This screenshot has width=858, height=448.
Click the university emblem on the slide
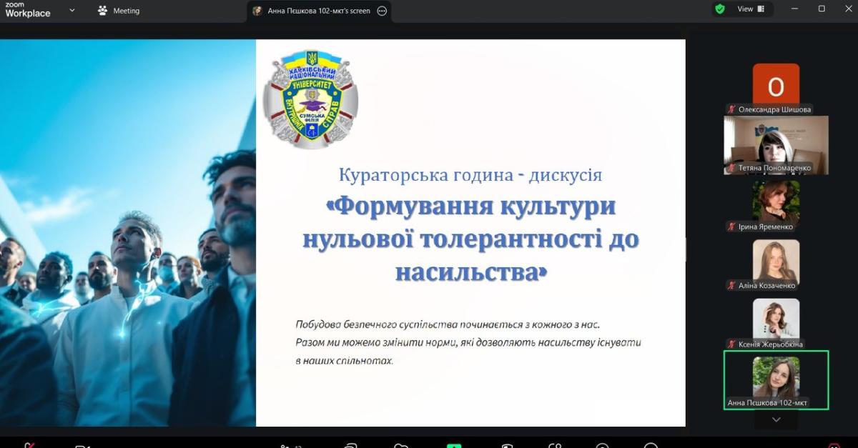tap(311, 98)
